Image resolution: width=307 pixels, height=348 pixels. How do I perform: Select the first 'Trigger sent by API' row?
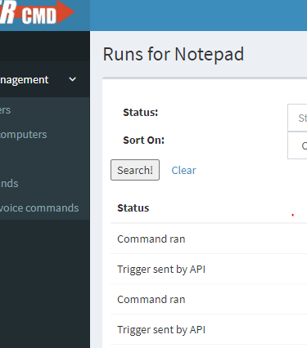pos(209,269)
